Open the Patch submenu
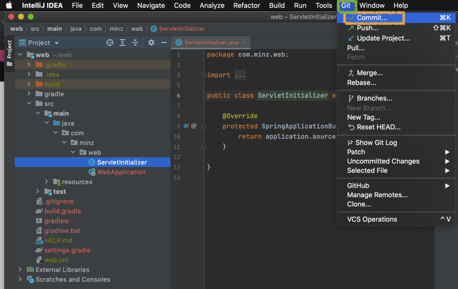This screenshot has width=458, height=289. click(x=396, y=152)
